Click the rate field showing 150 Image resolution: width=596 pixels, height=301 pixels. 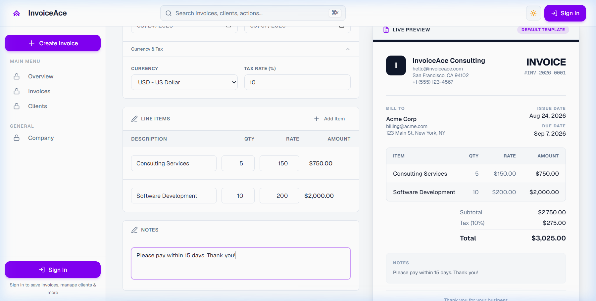click(279, 163)
